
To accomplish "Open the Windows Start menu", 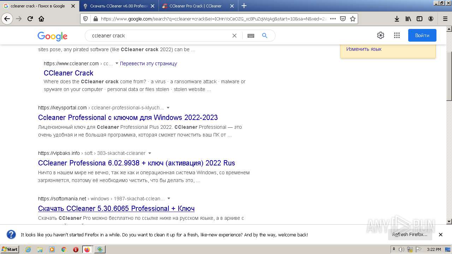I will [x=10, y=249].
